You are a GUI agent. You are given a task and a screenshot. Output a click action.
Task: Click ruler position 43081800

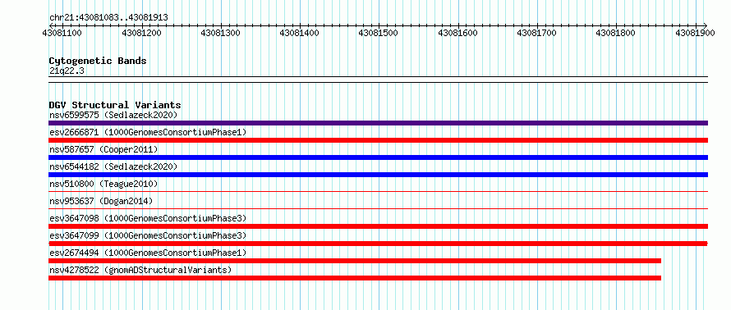click(616, 33)
